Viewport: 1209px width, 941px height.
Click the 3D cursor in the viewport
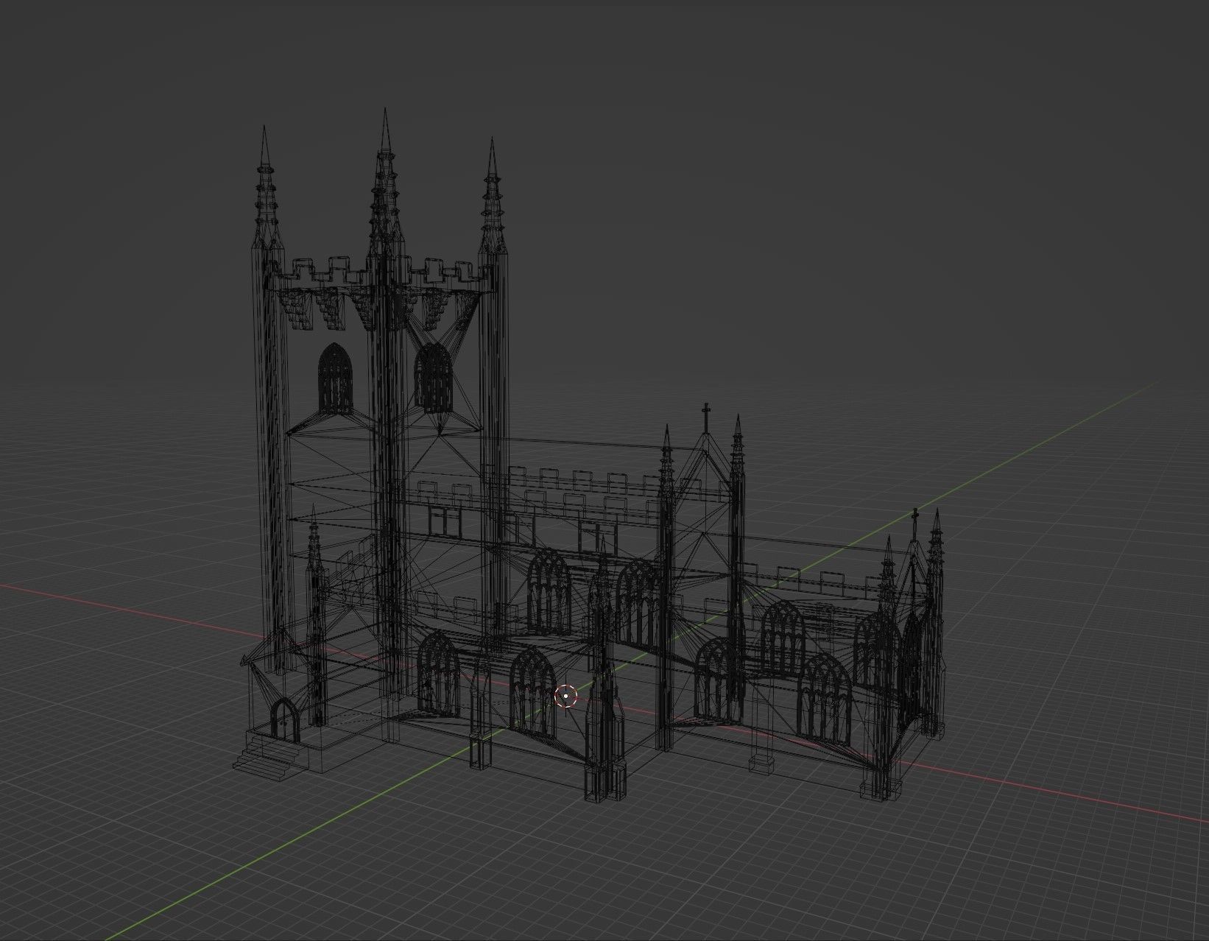point(565,696)
